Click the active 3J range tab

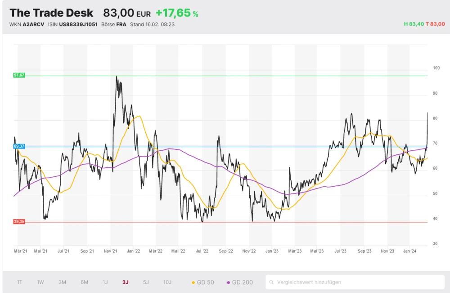125,282
